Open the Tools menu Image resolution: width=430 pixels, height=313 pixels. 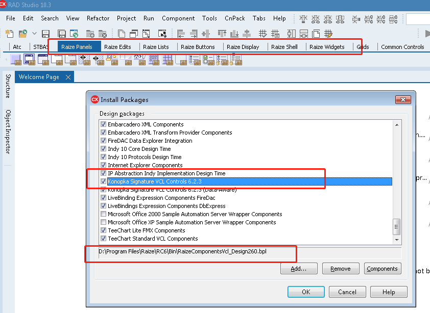[x=209, y=18]
